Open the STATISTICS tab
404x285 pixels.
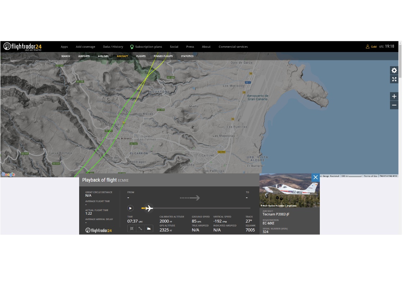[187, 56]
